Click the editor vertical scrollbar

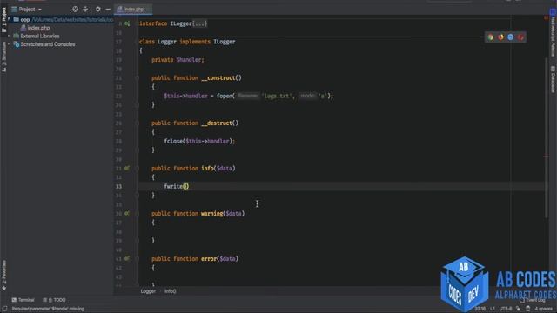pyautogui.click(x=546, y=137)
